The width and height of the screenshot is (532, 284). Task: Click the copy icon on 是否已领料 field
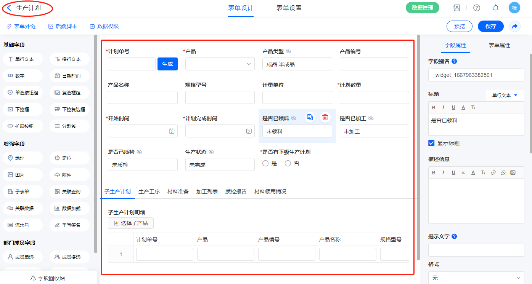[310, 117]
